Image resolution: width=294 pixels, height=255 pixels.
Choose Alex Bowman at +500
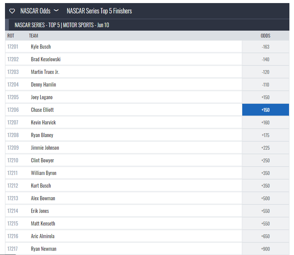tap(265, 198)
